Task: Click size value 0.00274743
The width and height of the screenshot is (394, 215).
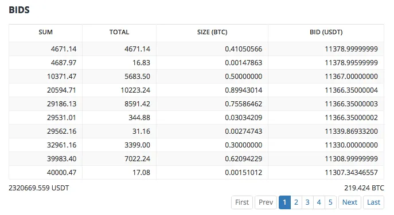Action: (244, 132)
